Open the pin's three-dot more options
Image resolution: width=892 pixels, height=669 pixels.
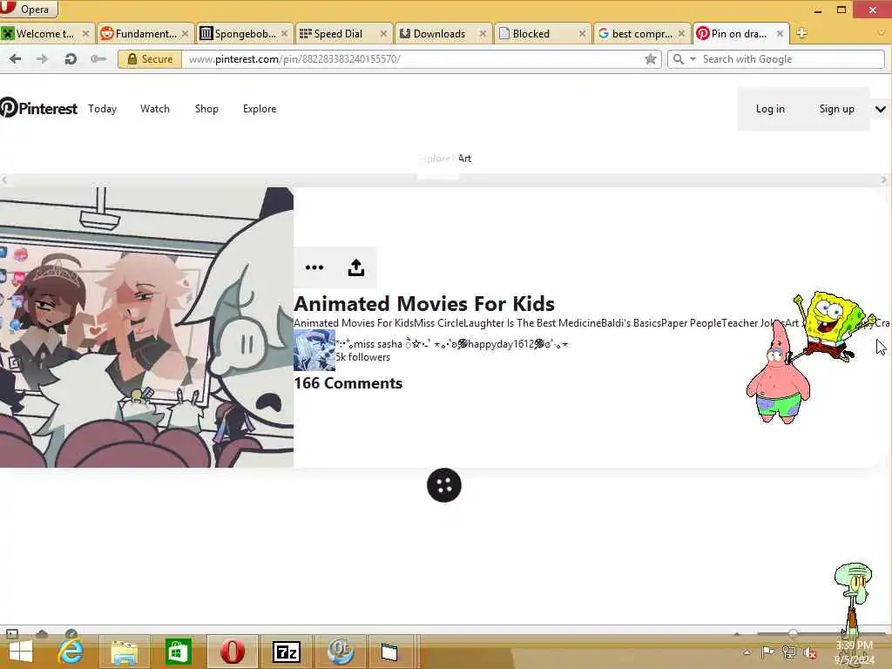(x=314, y=267)
